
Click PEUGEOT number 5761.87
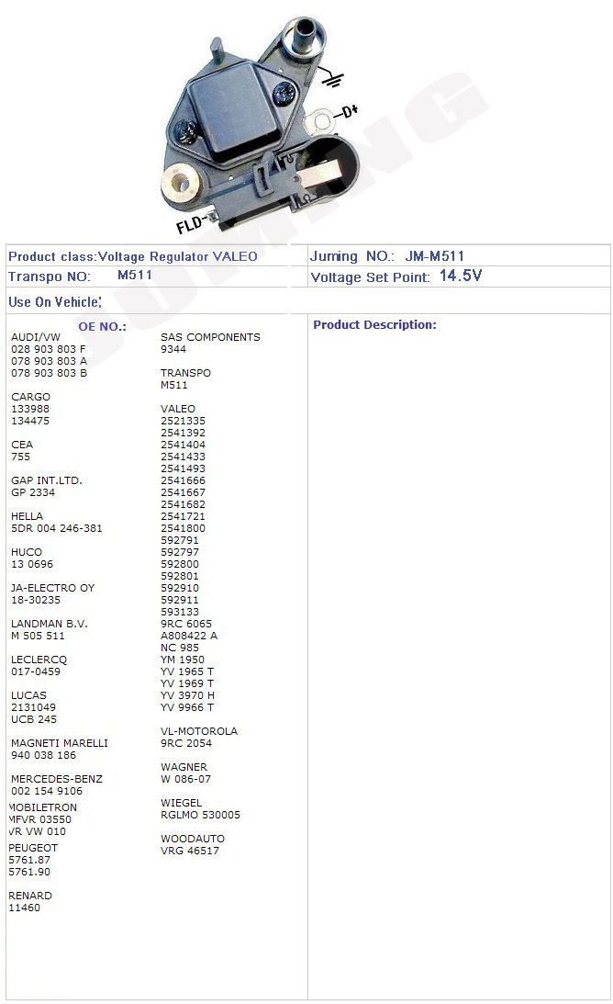pos(29,860)
